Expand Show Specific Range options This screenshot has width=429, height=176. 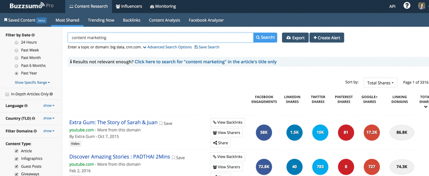32,82
